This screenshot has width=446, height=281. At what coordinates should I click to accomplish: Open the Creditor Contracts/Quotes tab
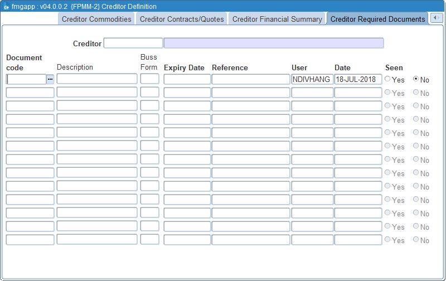tap(182, 19)
